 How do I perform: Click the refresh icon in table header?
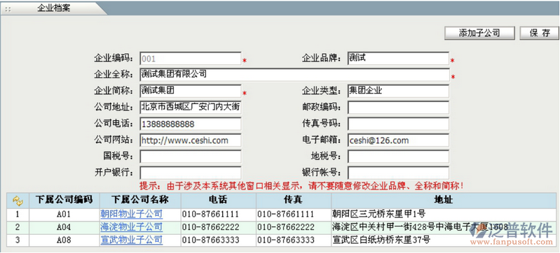coord(18,201)
